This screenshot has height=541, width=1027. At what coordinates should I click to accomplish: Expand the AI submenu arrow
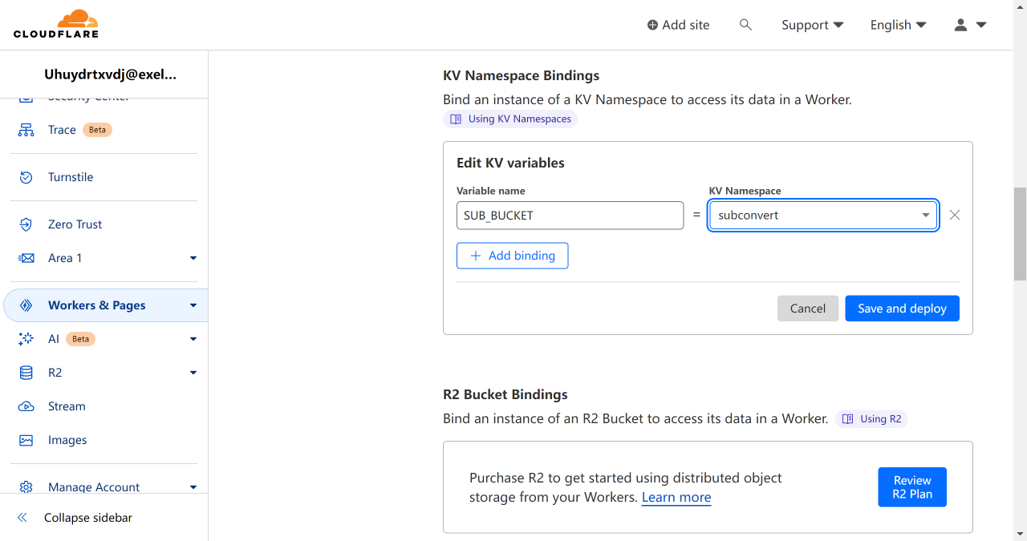(193, 339)
